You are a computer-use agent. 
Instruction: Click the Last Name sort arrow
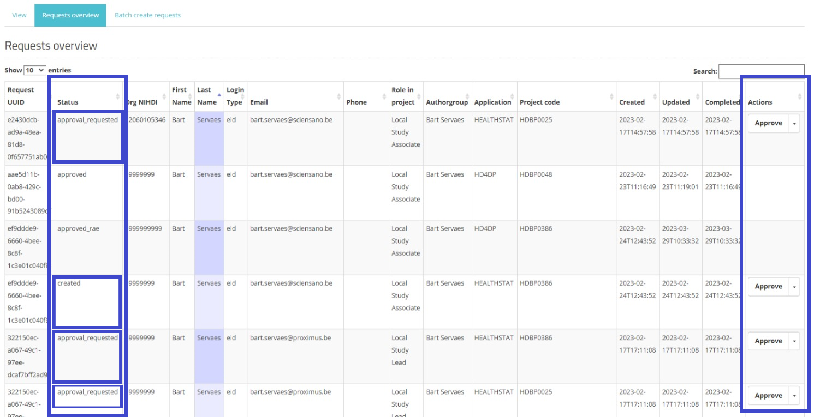point(219,95)
